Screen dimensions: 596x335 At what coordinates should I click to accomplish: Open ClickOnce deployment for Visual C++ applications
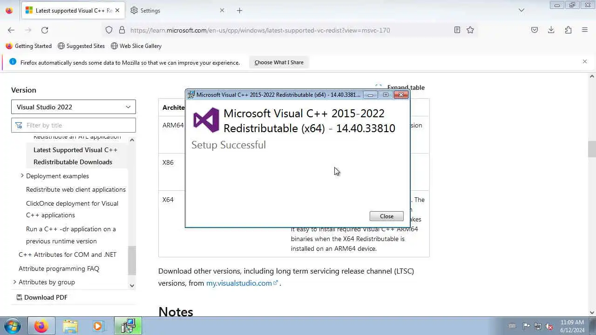point(72,209)
